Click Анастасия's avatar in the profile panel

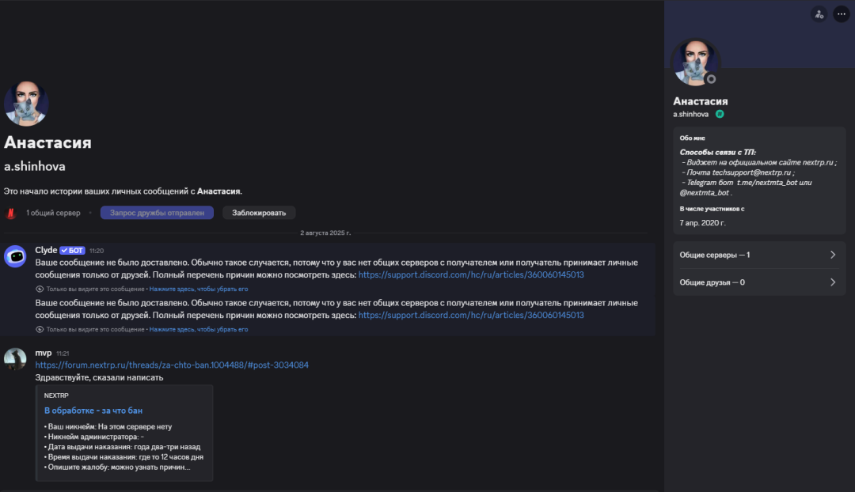(x=695, y=62)
